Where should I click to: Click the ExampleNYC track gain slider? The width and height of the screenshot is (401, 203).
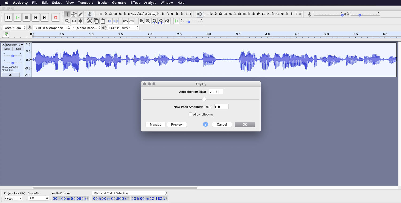[x=13, y=56]
